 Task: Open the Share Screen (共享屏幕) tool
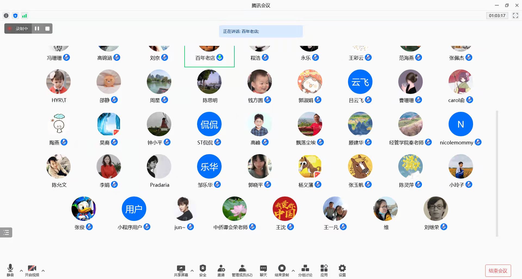(181, 270)
